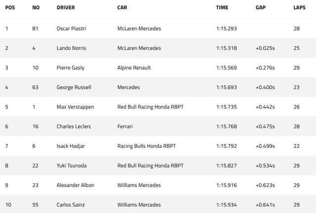
Task: Open Pierre Gasly's driver entry
Action: click(71, 68)
